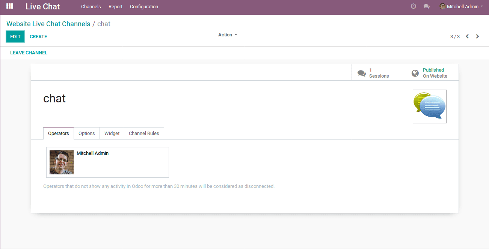Click the Mitchell Admin operator name
Viewport: 489px width, 249px height.
click(x=92, y=153)
